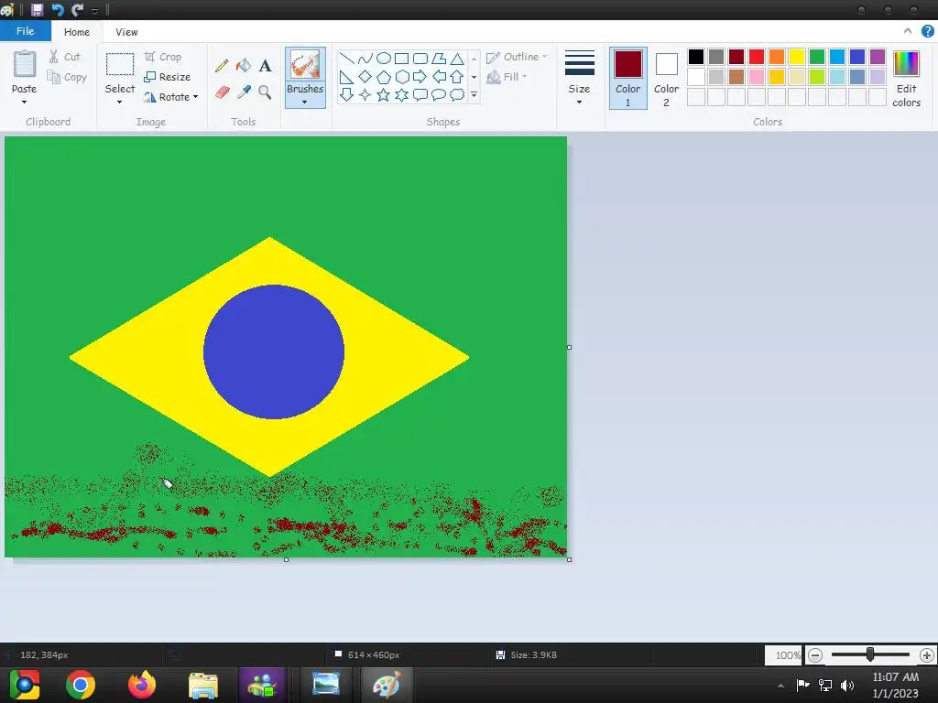This screenshot has width=938, height=703.
Task: Open Chrome from the taskbar
Action: [x=81, y=685]
